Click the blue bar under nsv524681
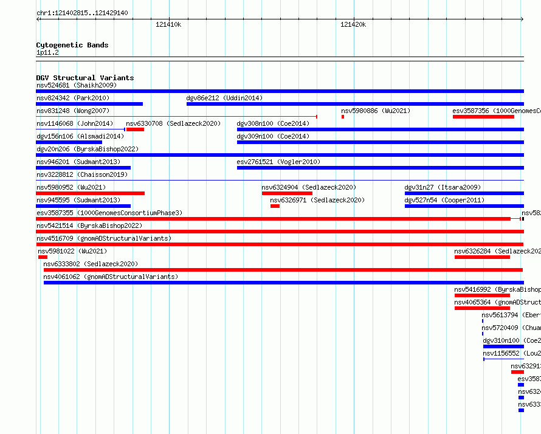This screenshot has width=541, height=434. pyautogui.click(x=280, y=91)
